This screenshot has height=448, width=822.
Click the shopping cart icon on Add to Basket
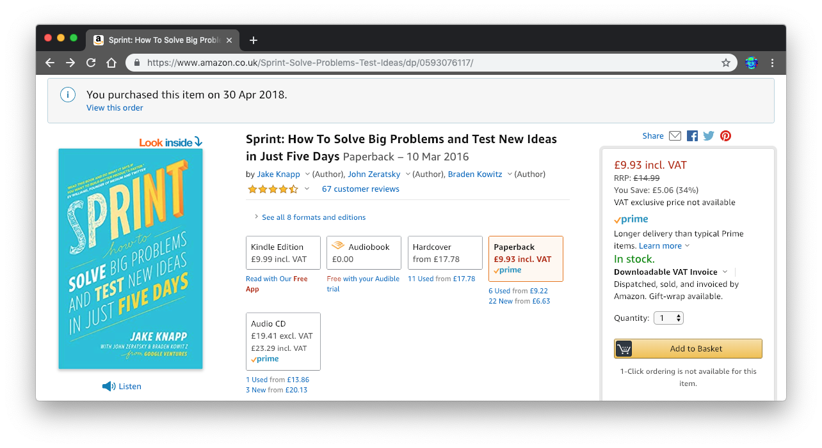(624, 348)
